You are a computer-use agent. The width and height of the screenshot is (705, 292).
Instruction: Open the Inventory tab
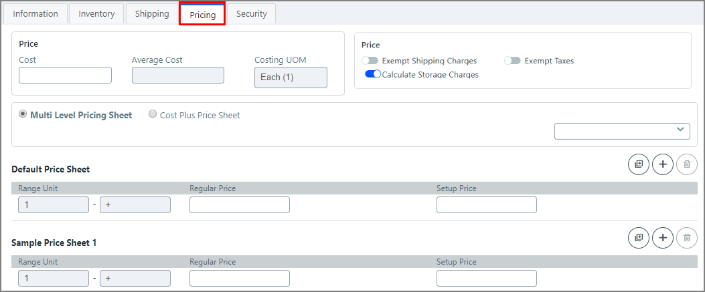pyautogui.click(x=96, y=13)
